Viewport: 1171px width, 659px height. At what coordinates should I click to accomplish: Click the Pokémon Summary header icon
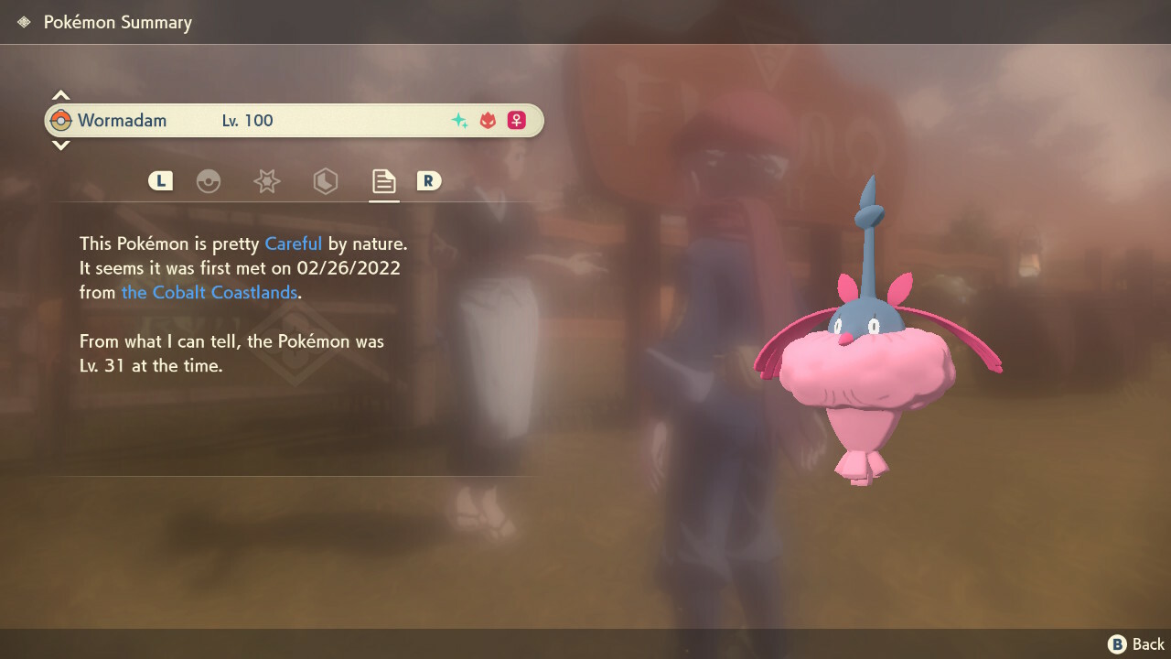point(24,22)
